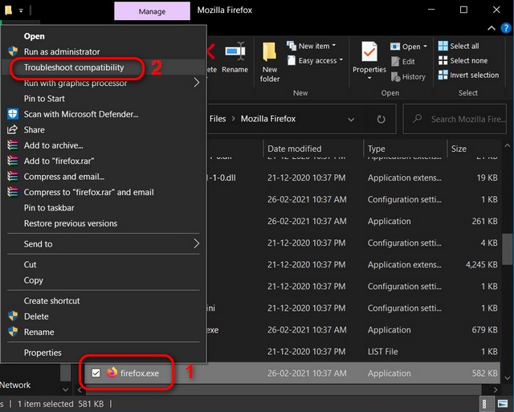Select Troubleshoot compatibility from the context menu
This screenshot has height=412, width=514.
click(x=104, y=67)
